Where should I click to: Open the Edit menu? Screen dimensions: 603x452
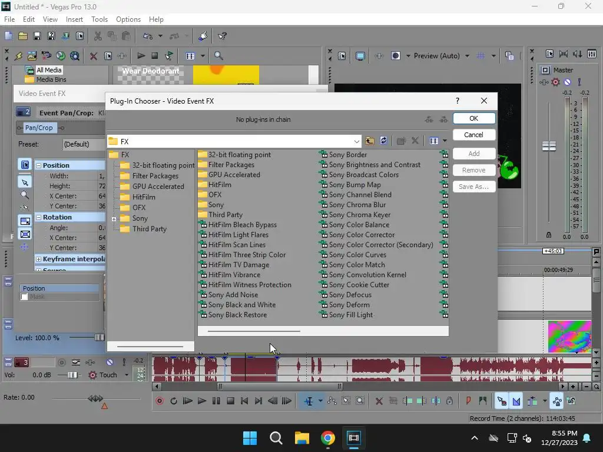click(29, 19)
